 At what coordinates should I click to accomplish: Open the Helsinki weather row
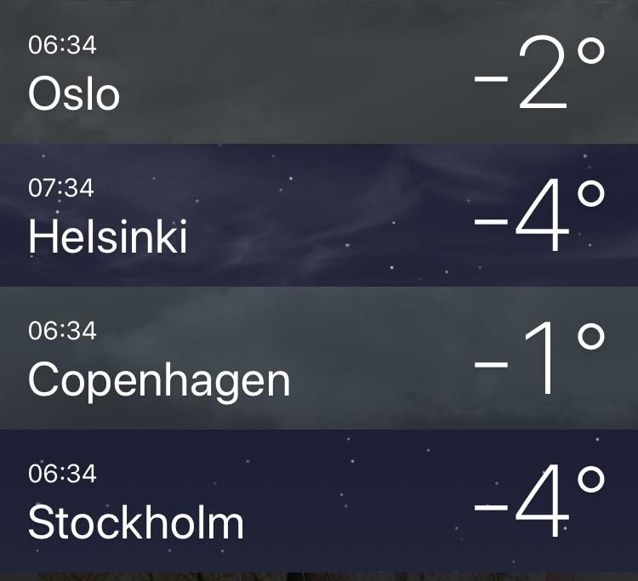pos(319,215)
